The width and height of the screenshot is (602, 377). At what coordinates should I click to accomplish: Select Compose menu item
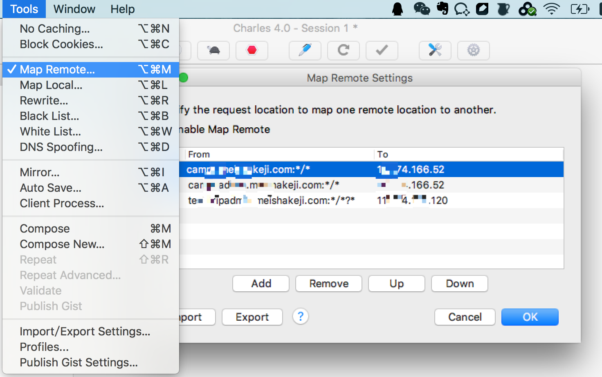[x=91, y=228]
